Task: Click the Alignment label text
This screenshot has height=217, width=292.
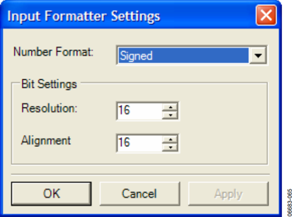Action: (x=46, y=140)
